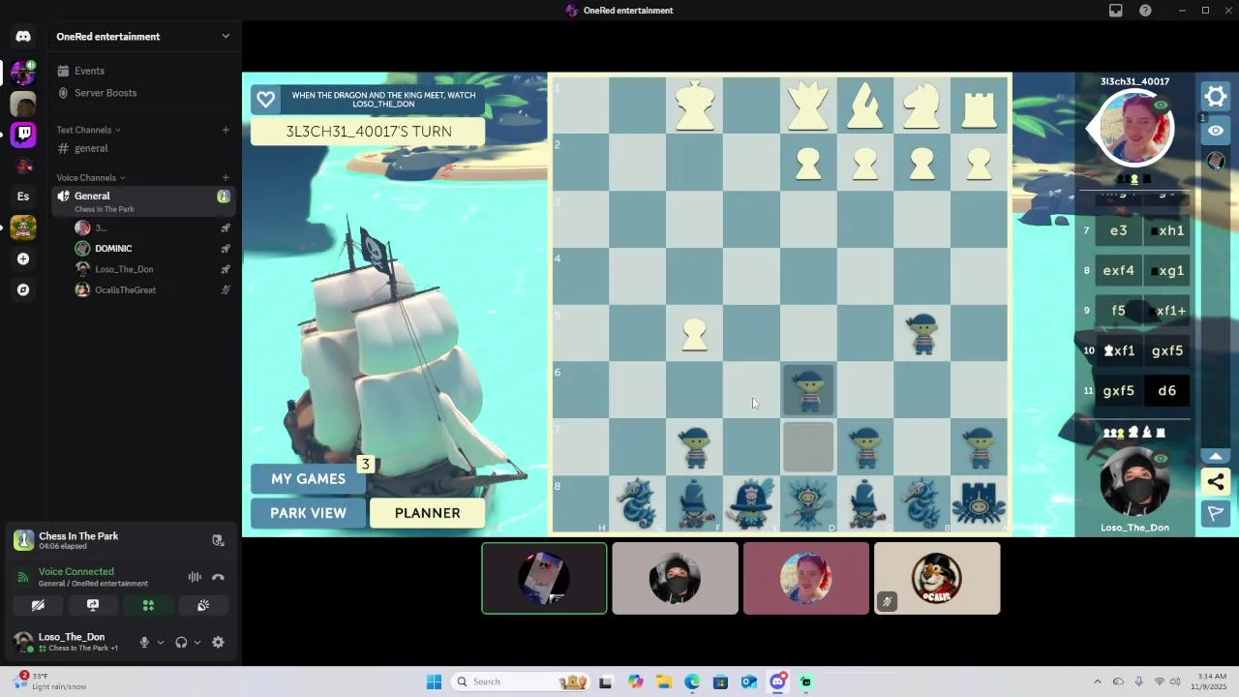
Task: Open Events in channel list
Action: tap(89, 71)
